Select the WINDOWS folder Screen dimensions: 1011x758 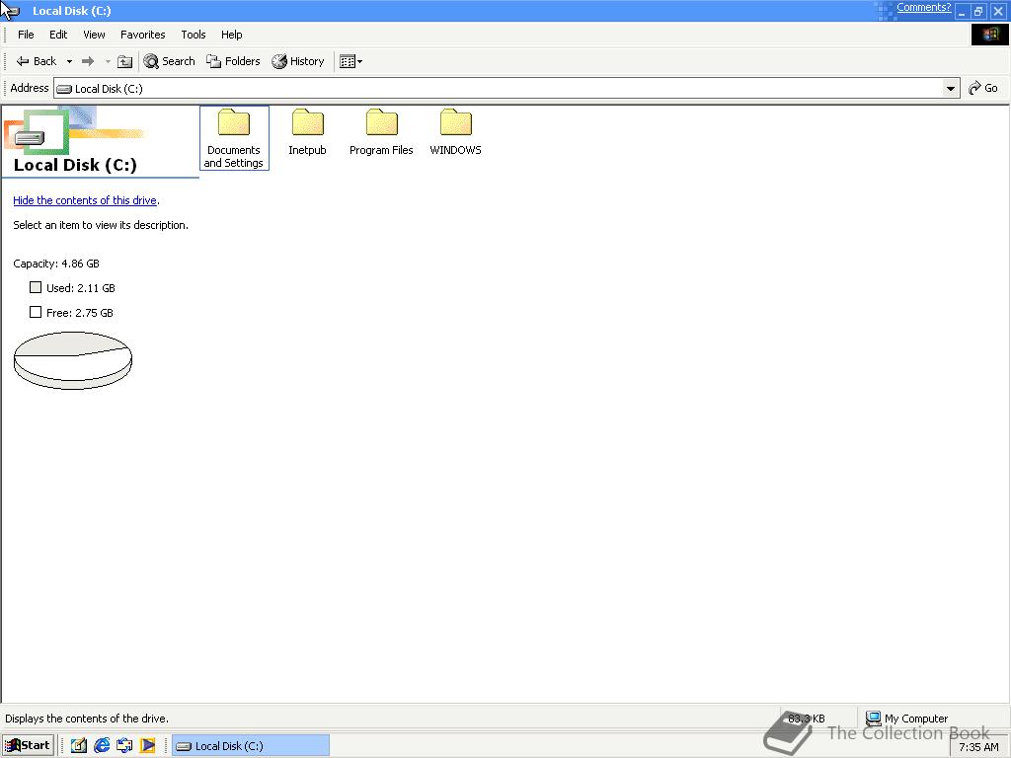point(455,132)
